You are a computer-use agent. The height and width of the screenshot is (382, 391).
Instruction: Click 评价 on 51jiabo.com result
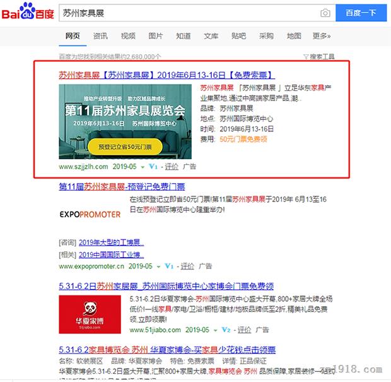coord(244,330)
